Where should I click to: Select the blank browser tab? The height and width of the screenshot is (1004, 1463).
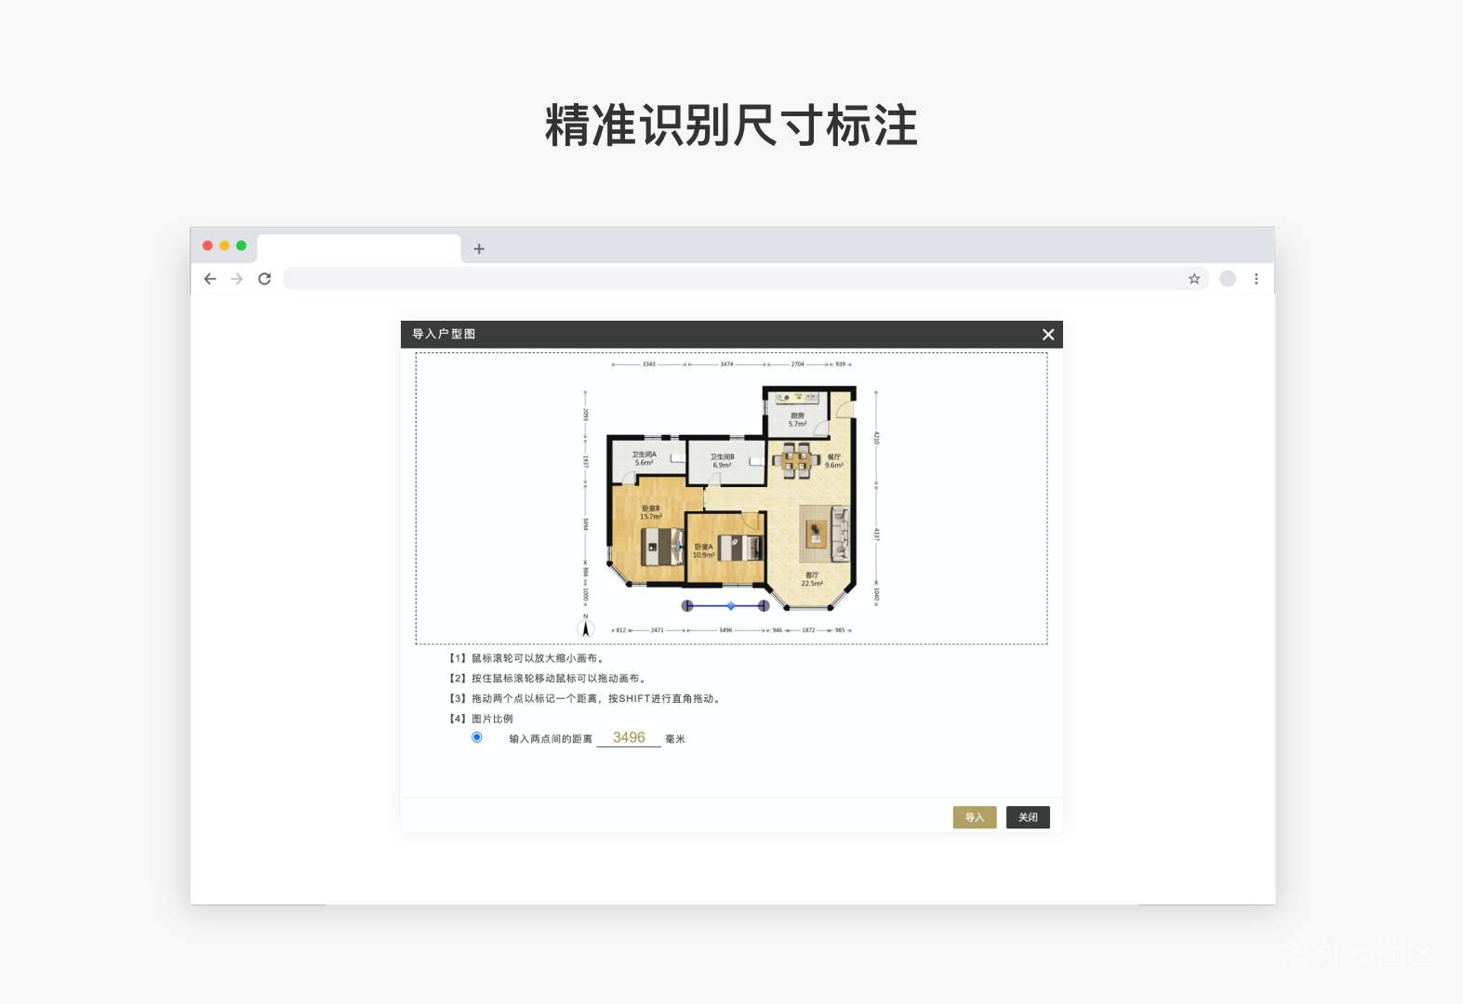pos(359,248)
